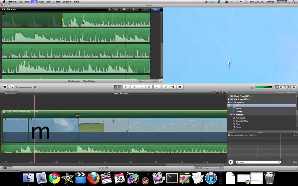
Task: Show the Music and Sound Effects browser
Action: [277, 87]
